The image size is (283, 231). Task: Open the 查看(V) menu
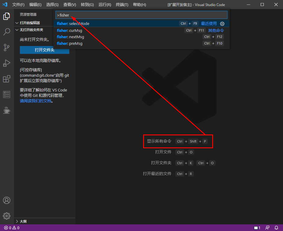pyautogui.click(x=70, y=5)
